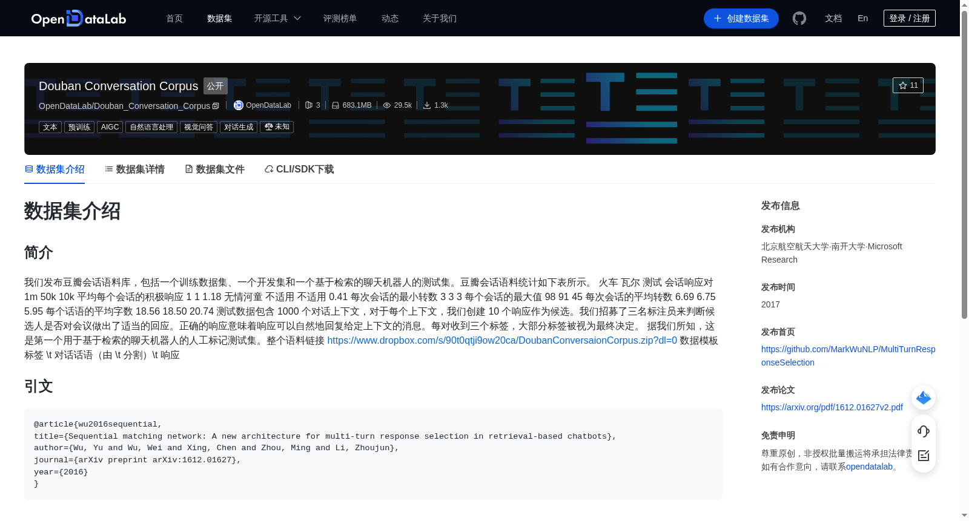Click the 公开 badge next to title
The image size is (969, 521).
pos(216,86)
